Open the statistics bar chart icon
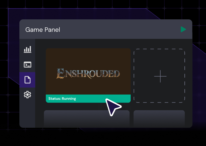Screen dimensions: 206x146 27,49
